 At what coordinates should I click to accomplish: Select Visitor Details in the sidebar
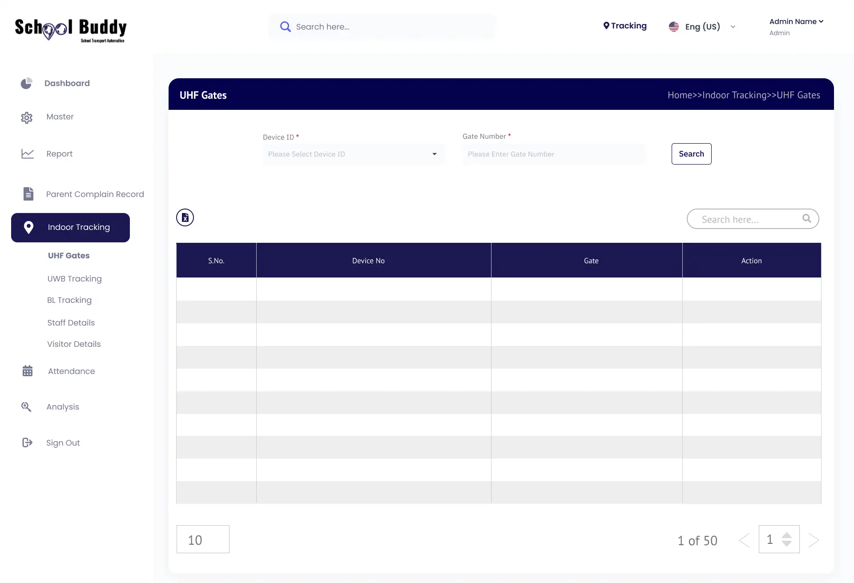pyautogui.click(x=74, y=344)
